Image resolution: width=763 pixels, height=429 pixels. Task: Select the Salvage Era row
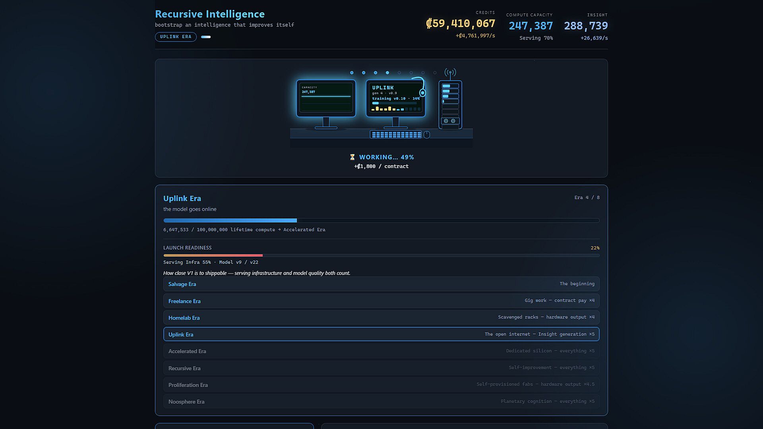381,284
